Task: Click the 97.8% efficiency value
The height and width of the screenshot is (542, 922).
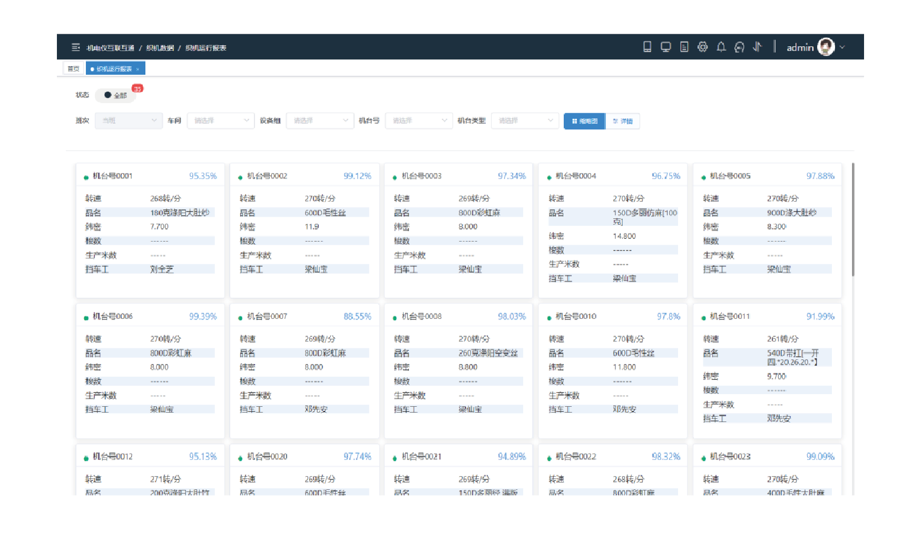Action: [x=669, y=316]
